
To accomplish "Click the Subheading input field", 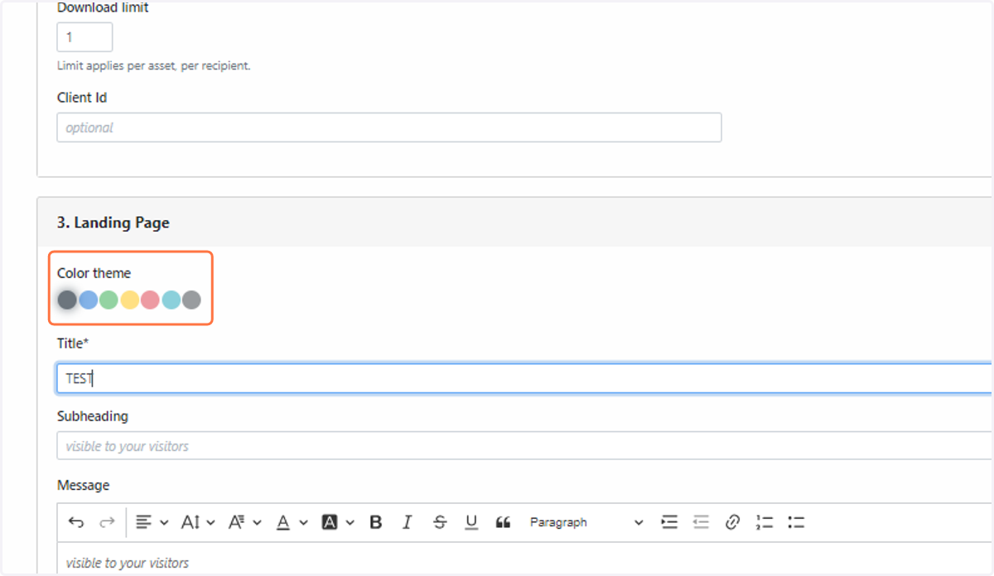I will (x=524, y=445).
